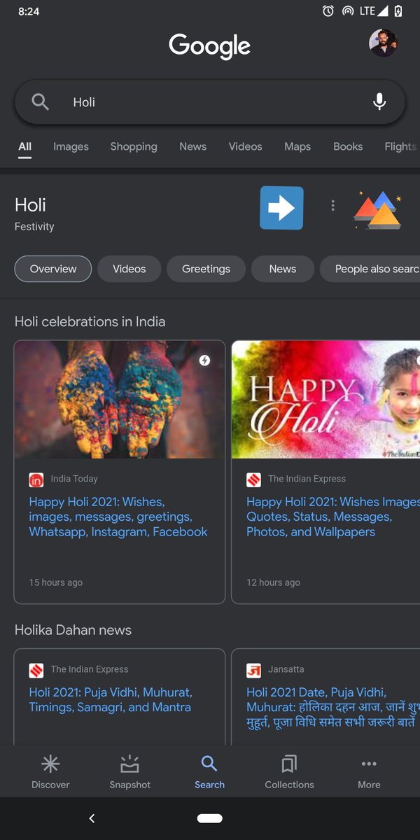Switch to the Maps tab
420x840 pixels.
pyautogui.click(x=297, y=146)
